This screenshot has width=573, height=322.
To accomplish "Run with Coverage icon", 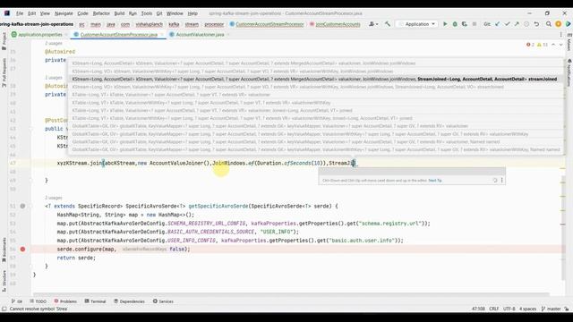I will (465, 24).
